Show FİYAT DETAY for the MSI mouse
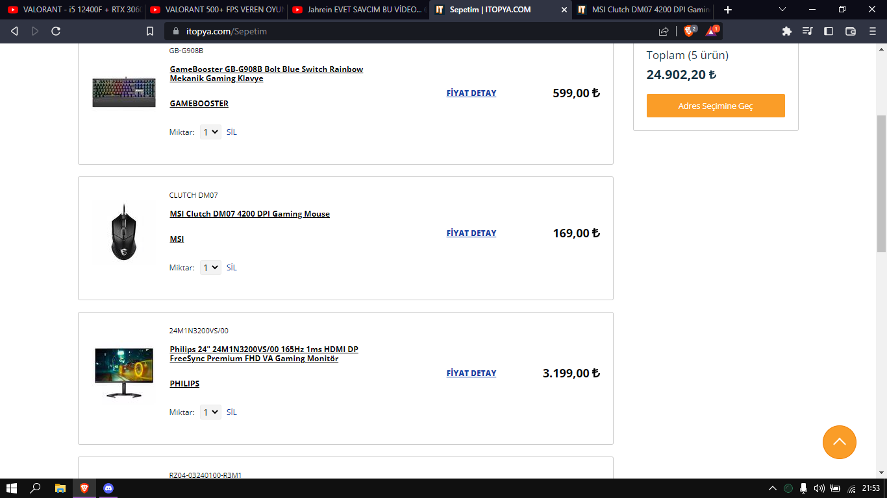This screenshot has height=498, width=887. click(471, 233)
